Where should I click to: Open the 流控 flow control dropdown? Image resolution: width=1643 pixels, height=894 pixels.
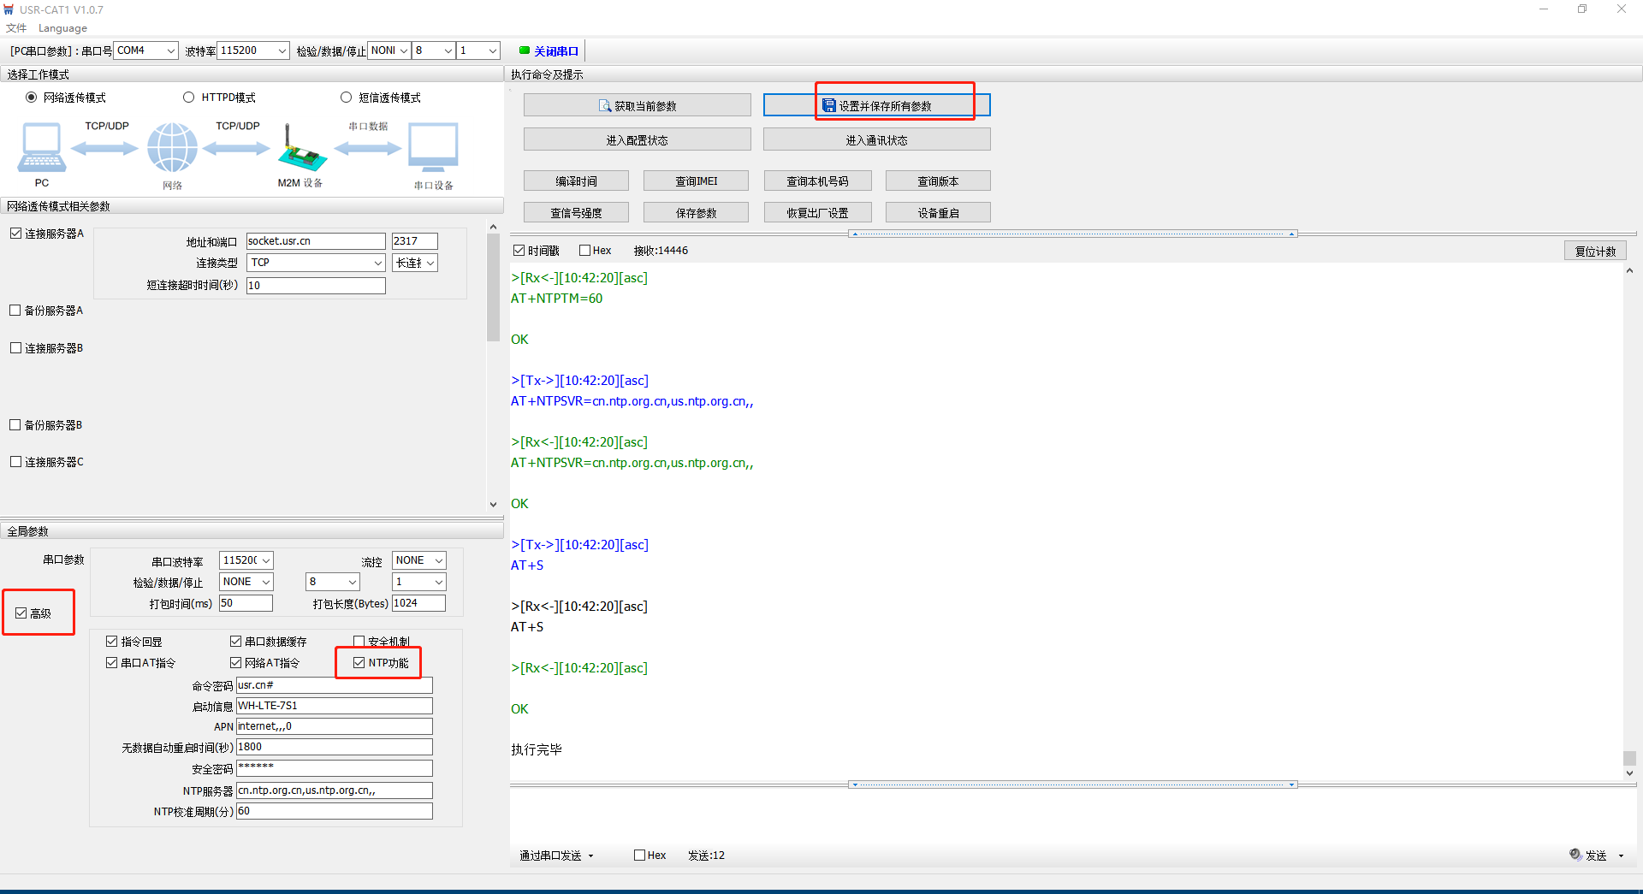click(x=419, y=560)
